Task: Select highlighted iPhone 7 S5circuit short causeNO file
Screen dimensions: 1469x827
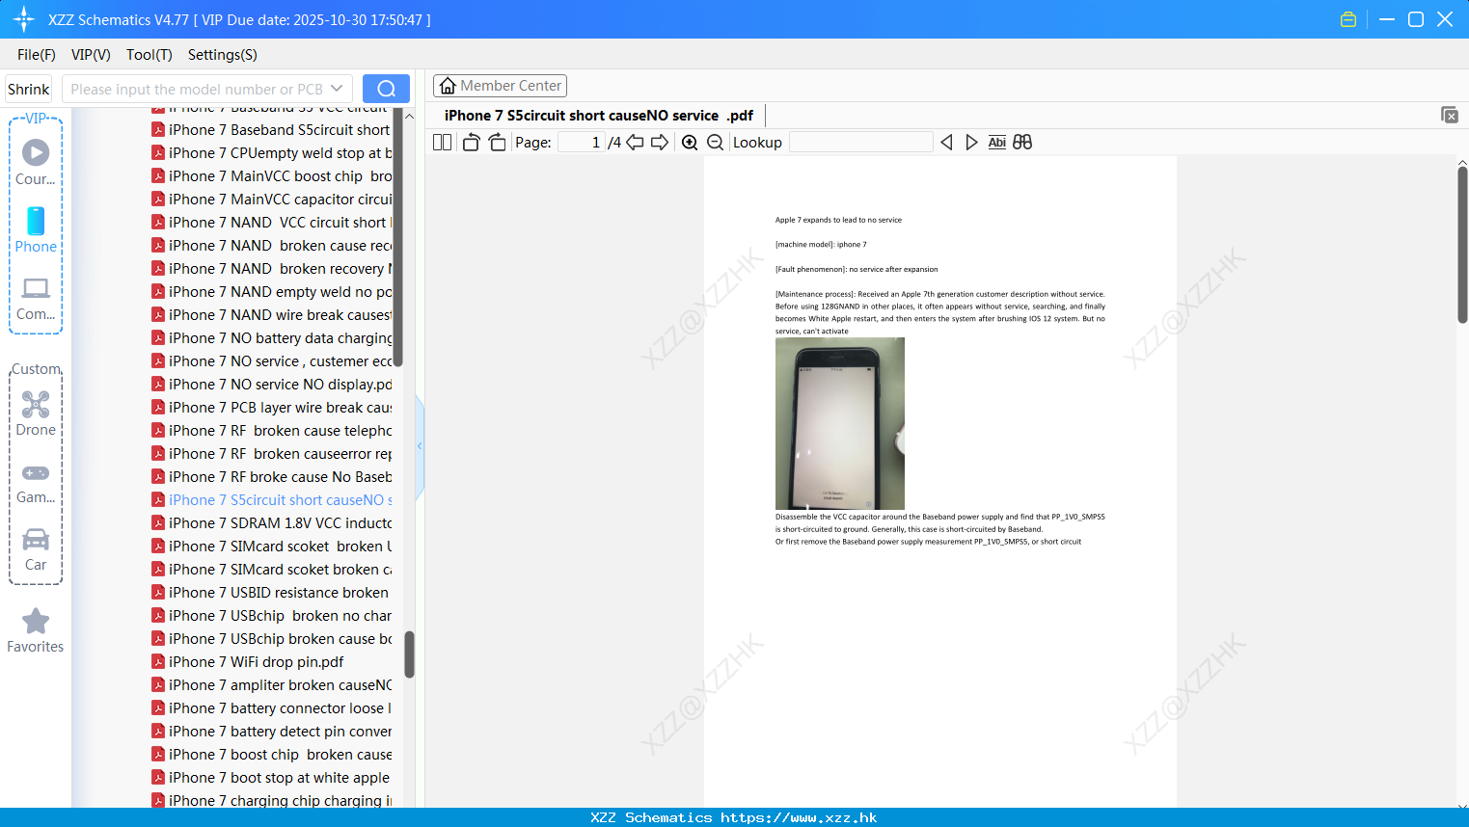Action: point(272,500)
